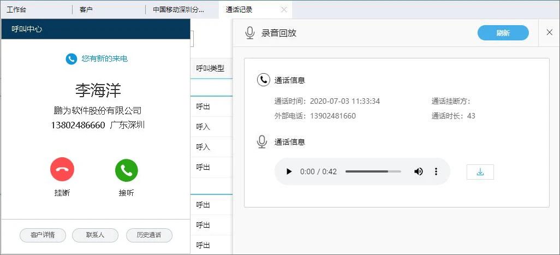560x255 pixels.
Task: Play the call recording audio
Action: [289, 171]
